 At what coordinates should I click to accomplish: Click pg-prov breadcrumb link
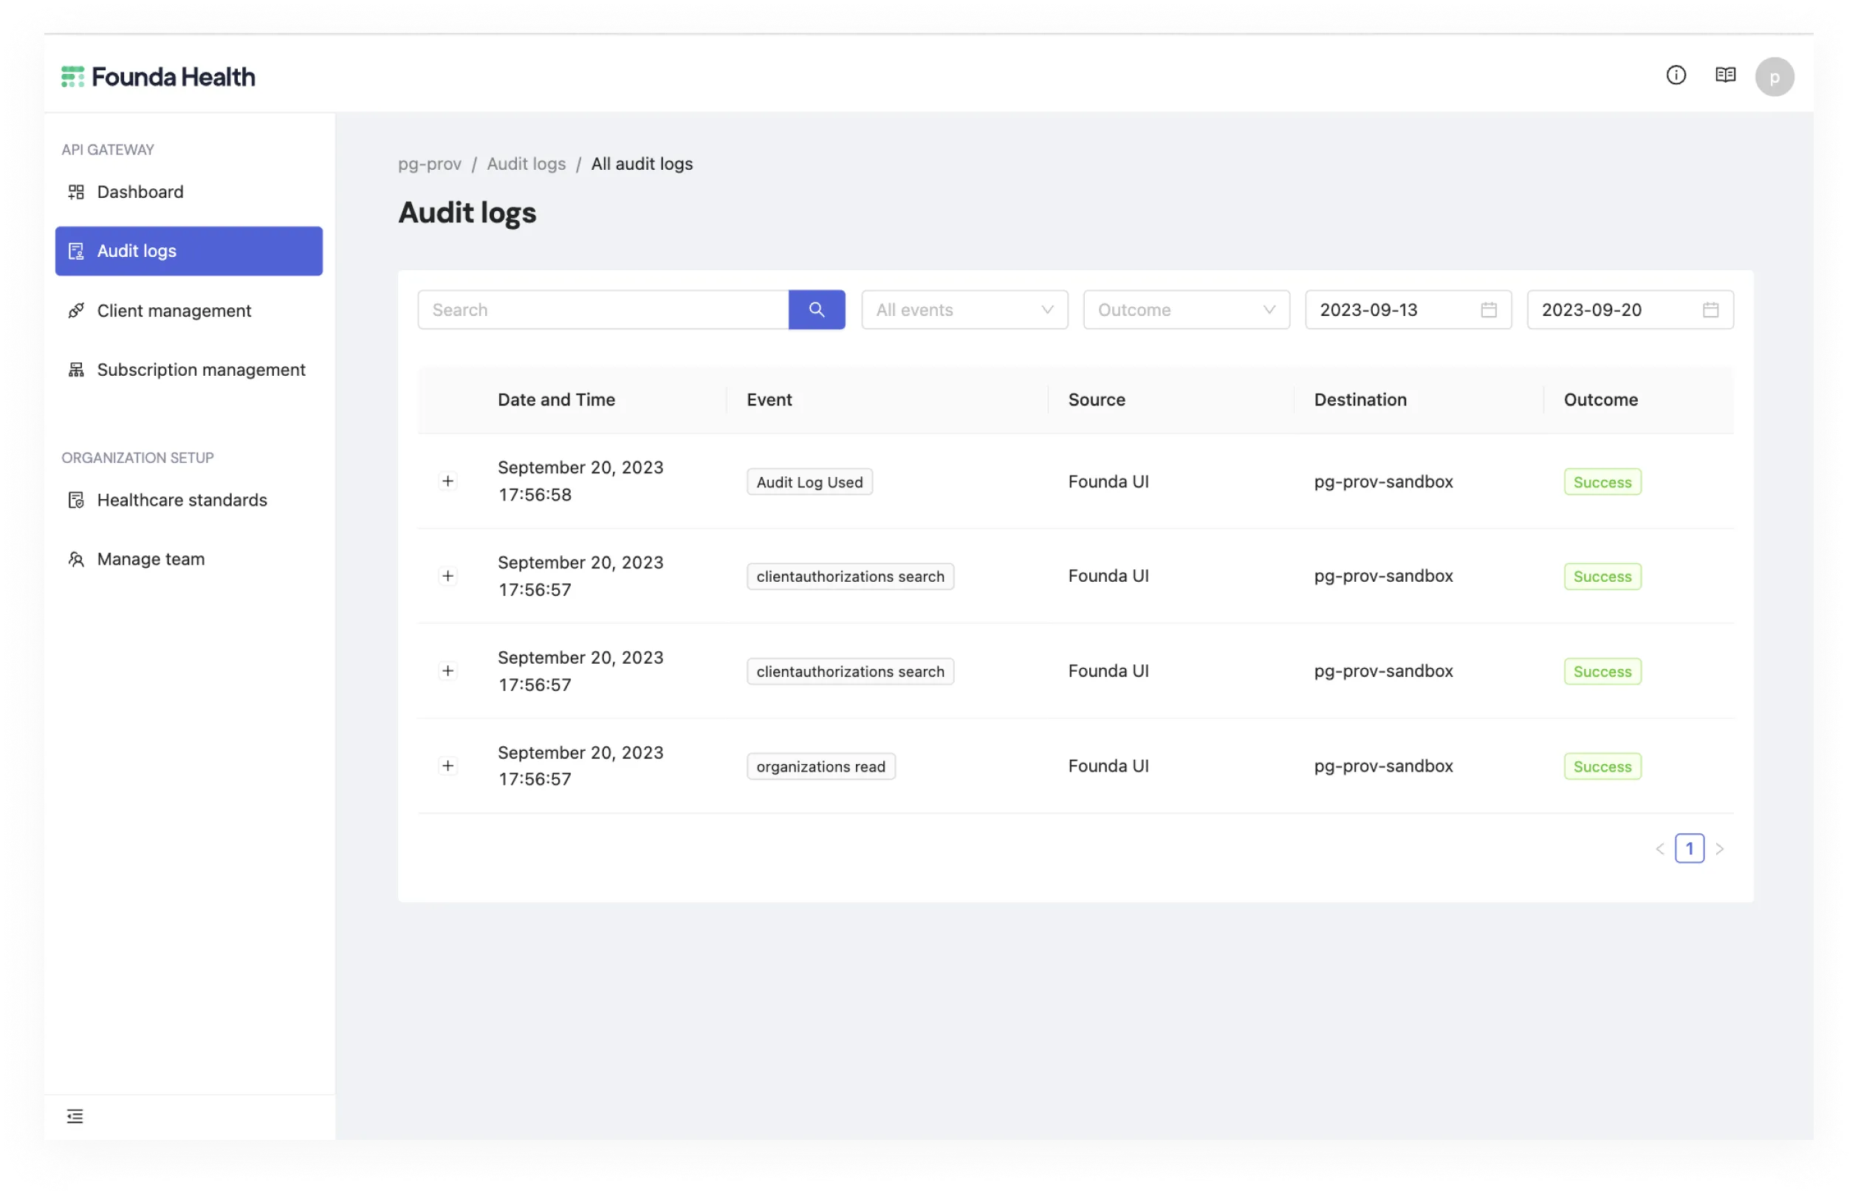[x=430, y=164]
